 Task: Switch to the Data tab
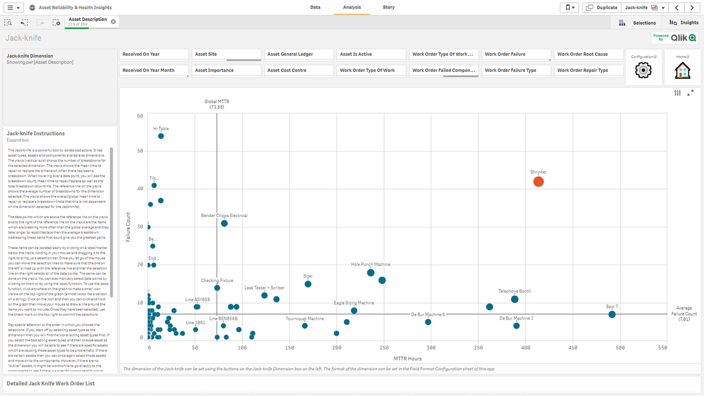click(315, 7)
